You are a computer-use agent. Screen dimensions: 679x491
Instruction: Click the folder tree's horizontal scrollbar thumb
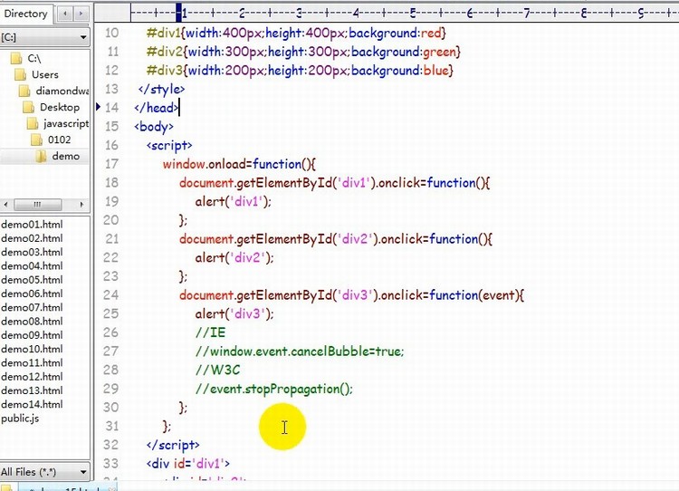point(38,205)
